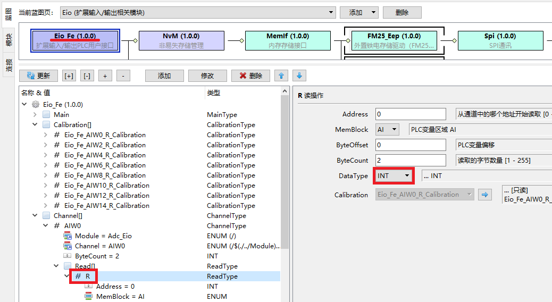Click the 修改 button
Screen dimensions: 552x302
(207, 76)
